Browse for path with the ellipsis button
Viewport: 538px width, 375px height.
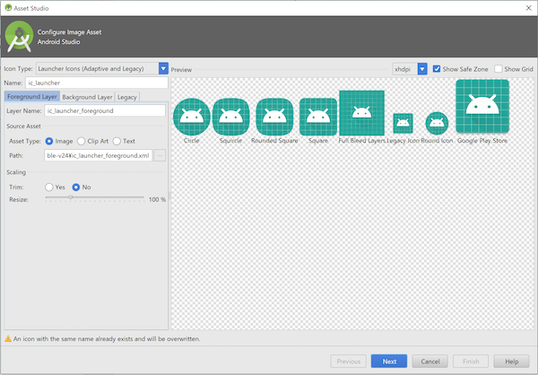click(160, 155)
